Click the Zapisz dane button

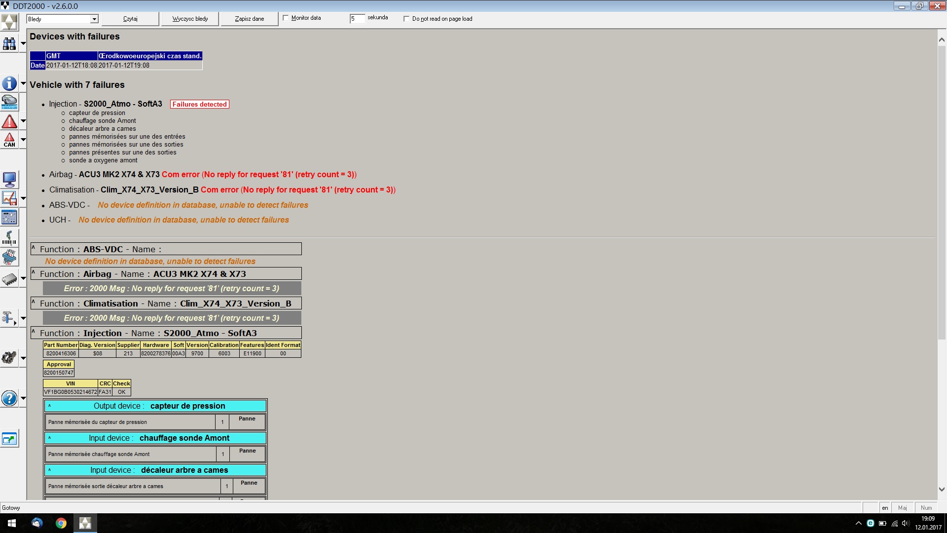[x=249, y=19]
